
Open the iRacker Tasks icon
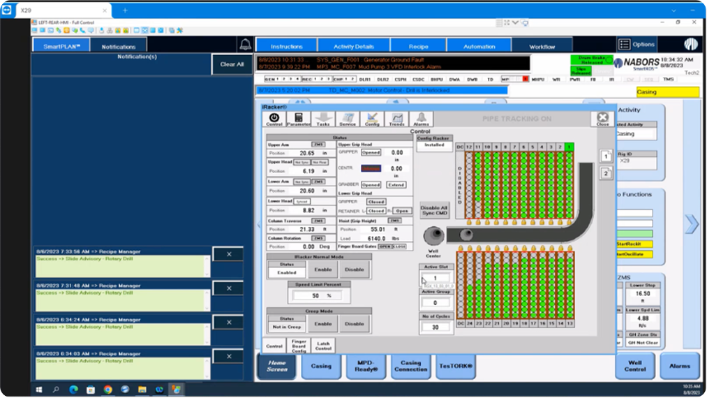click(x=323, y=119)
